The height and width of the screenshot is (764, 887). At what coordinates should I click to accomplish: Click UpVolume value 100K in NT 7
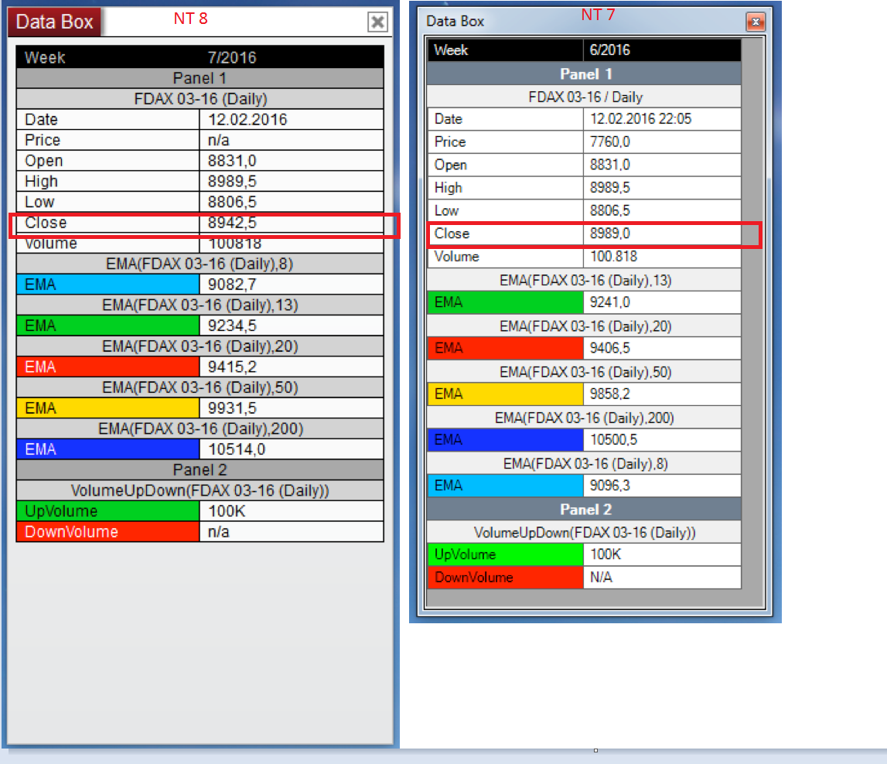point(662,554)
